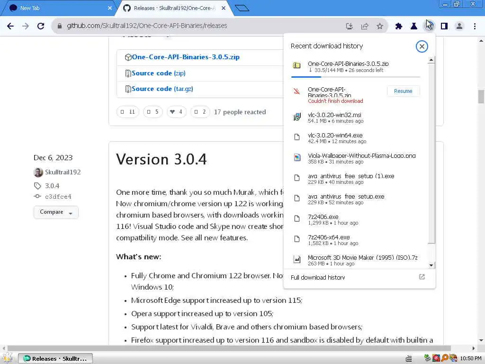Close the Recent download history popup

click(x=422, y=46)
